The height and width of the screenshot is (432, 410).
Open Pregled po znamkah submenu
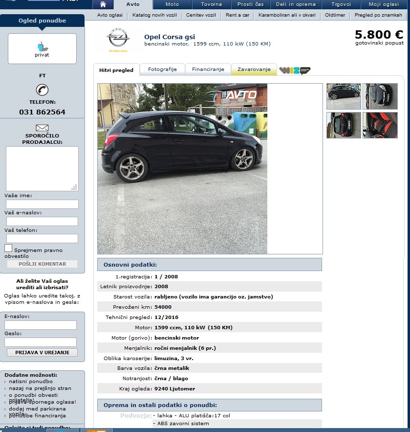[x=378, y=15]
